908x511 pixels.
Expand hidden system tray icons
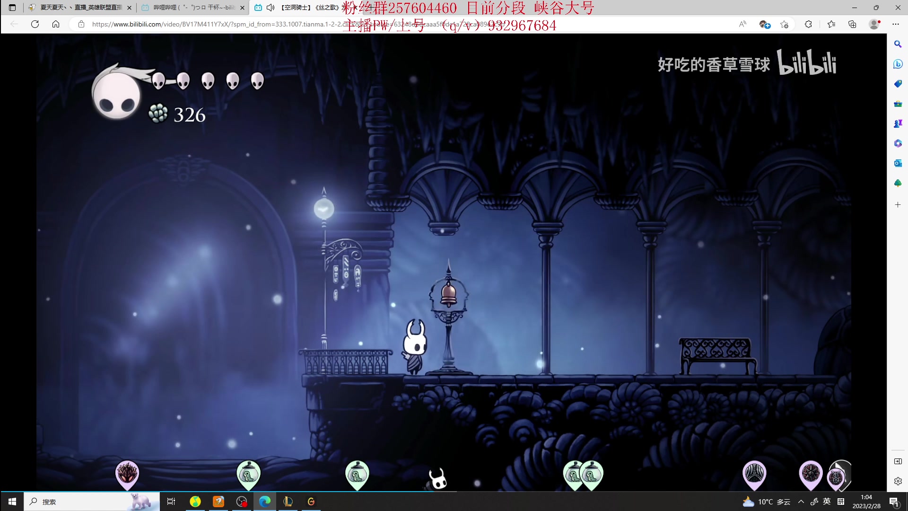click(x=801, y=502)
